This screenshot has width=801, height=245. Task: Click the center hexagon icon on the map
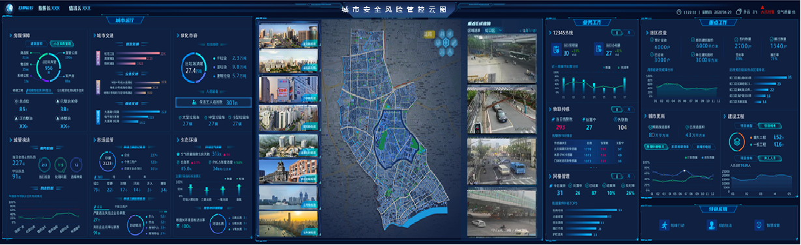[446, 42]
